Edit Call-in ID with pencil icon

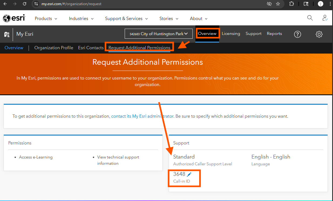pos(189,174)
